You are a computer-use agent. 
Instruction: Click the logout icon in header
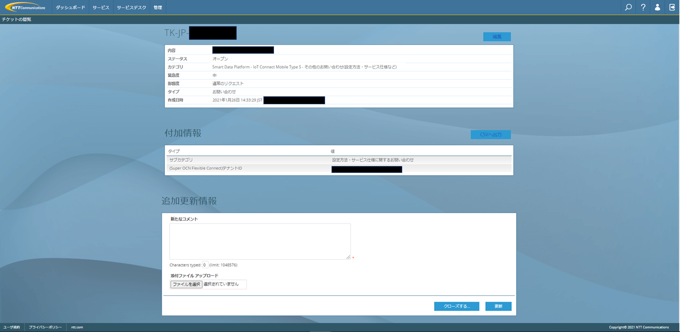pyautogui.click(x=672, y=7)
